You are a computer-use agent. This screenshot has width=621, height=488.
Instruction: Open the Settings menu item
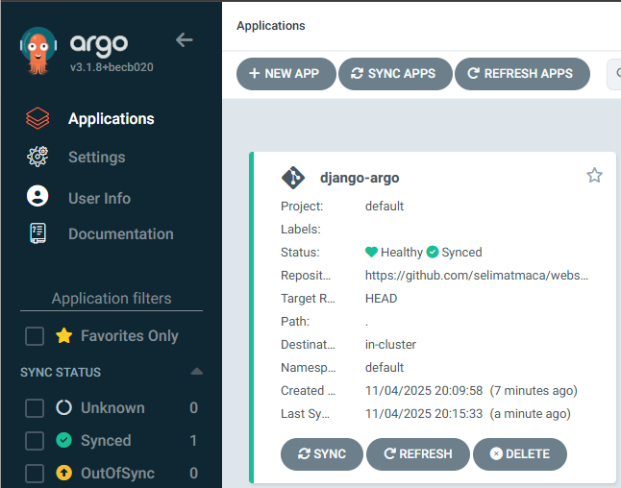[96, 158]
